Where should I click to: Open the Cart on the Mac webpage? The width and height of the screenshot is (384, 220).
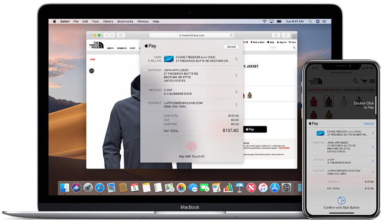pyautogui.click(x=293, y=42)
